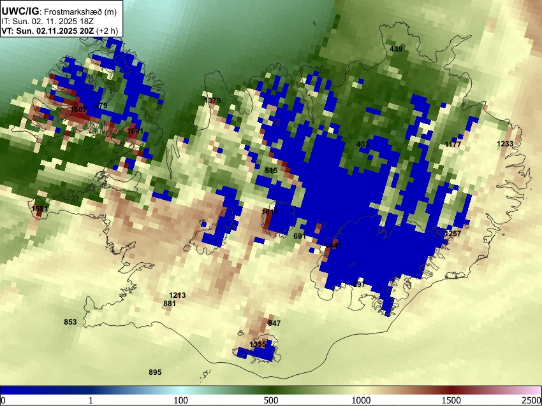Click the colorbar label 0

[x=3, y=400]
